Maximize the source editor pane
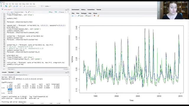189x106 pixels. (68, 10)
